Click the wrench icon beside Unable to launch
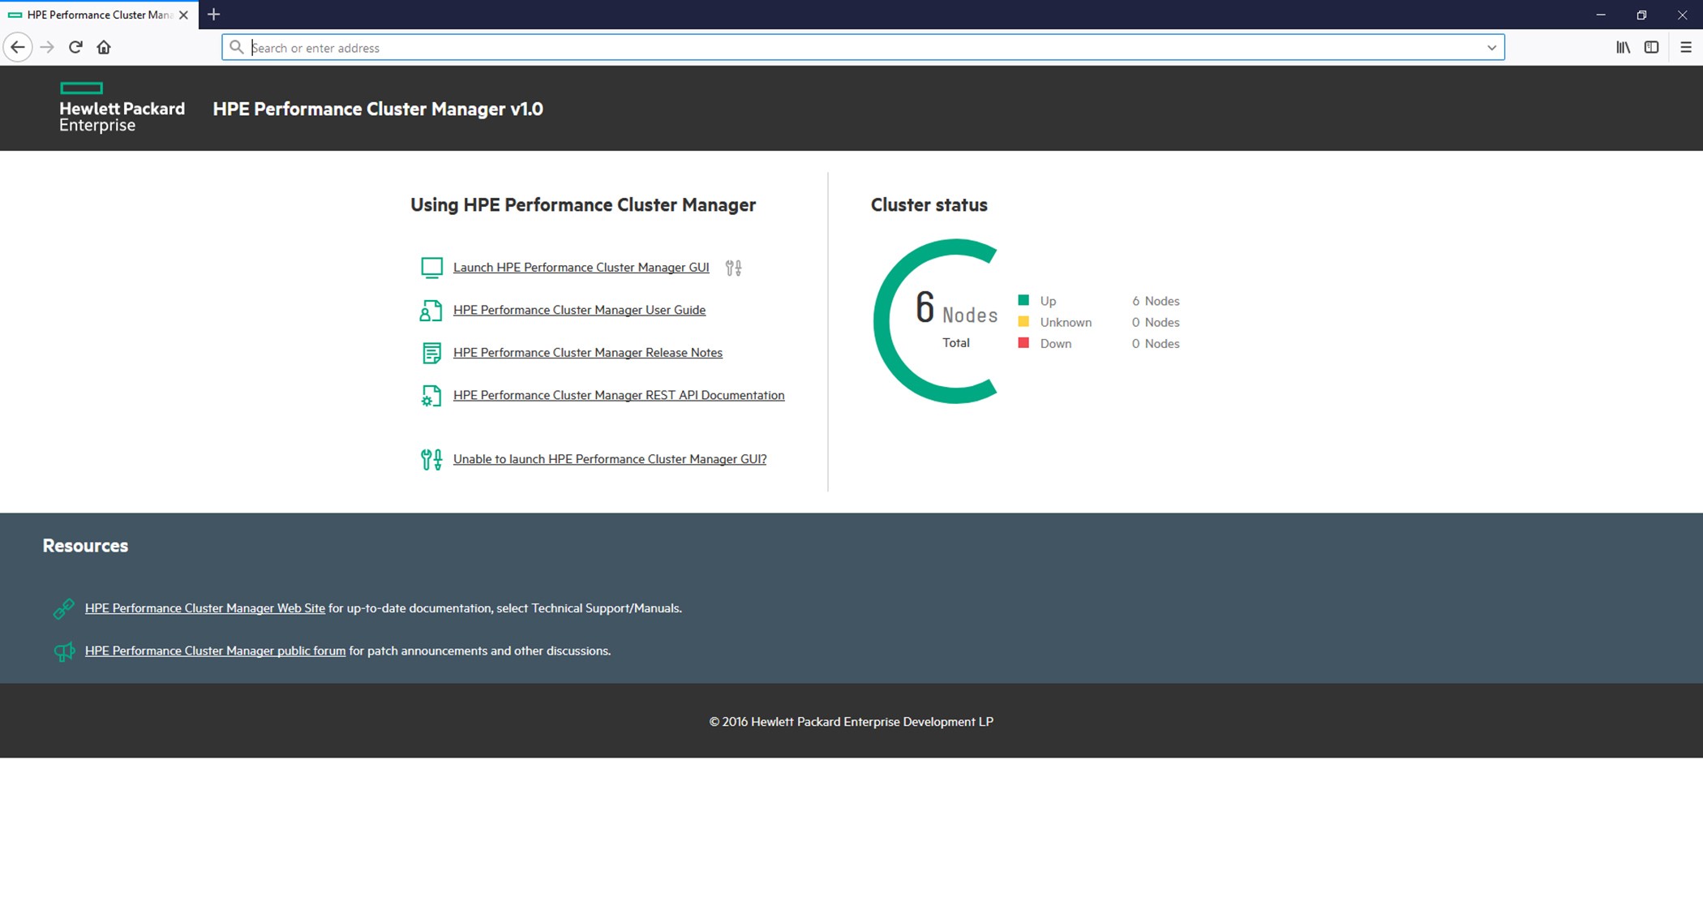The image size is (1703, 923). click(x=431, y=460)
